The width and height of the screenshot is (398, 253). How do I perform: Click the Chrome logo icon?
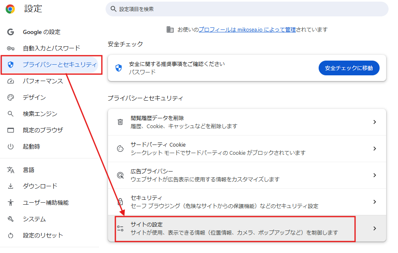10,9
